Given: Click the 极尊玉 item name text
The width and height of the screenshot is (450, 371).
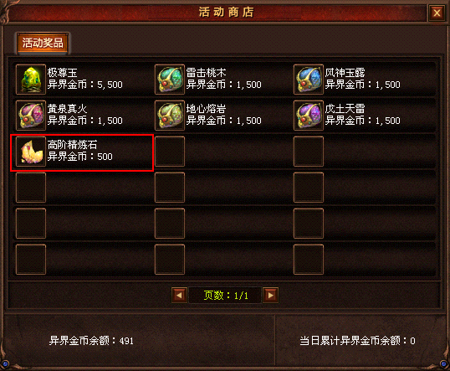Looking at the screenshot, I should coord(62,73).
